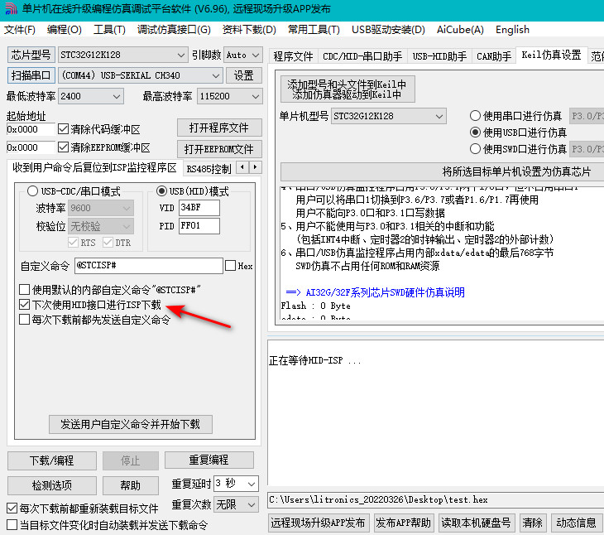
Task: Click 发送用户自定义命令并开始下载 button
Action: (130, 424)
